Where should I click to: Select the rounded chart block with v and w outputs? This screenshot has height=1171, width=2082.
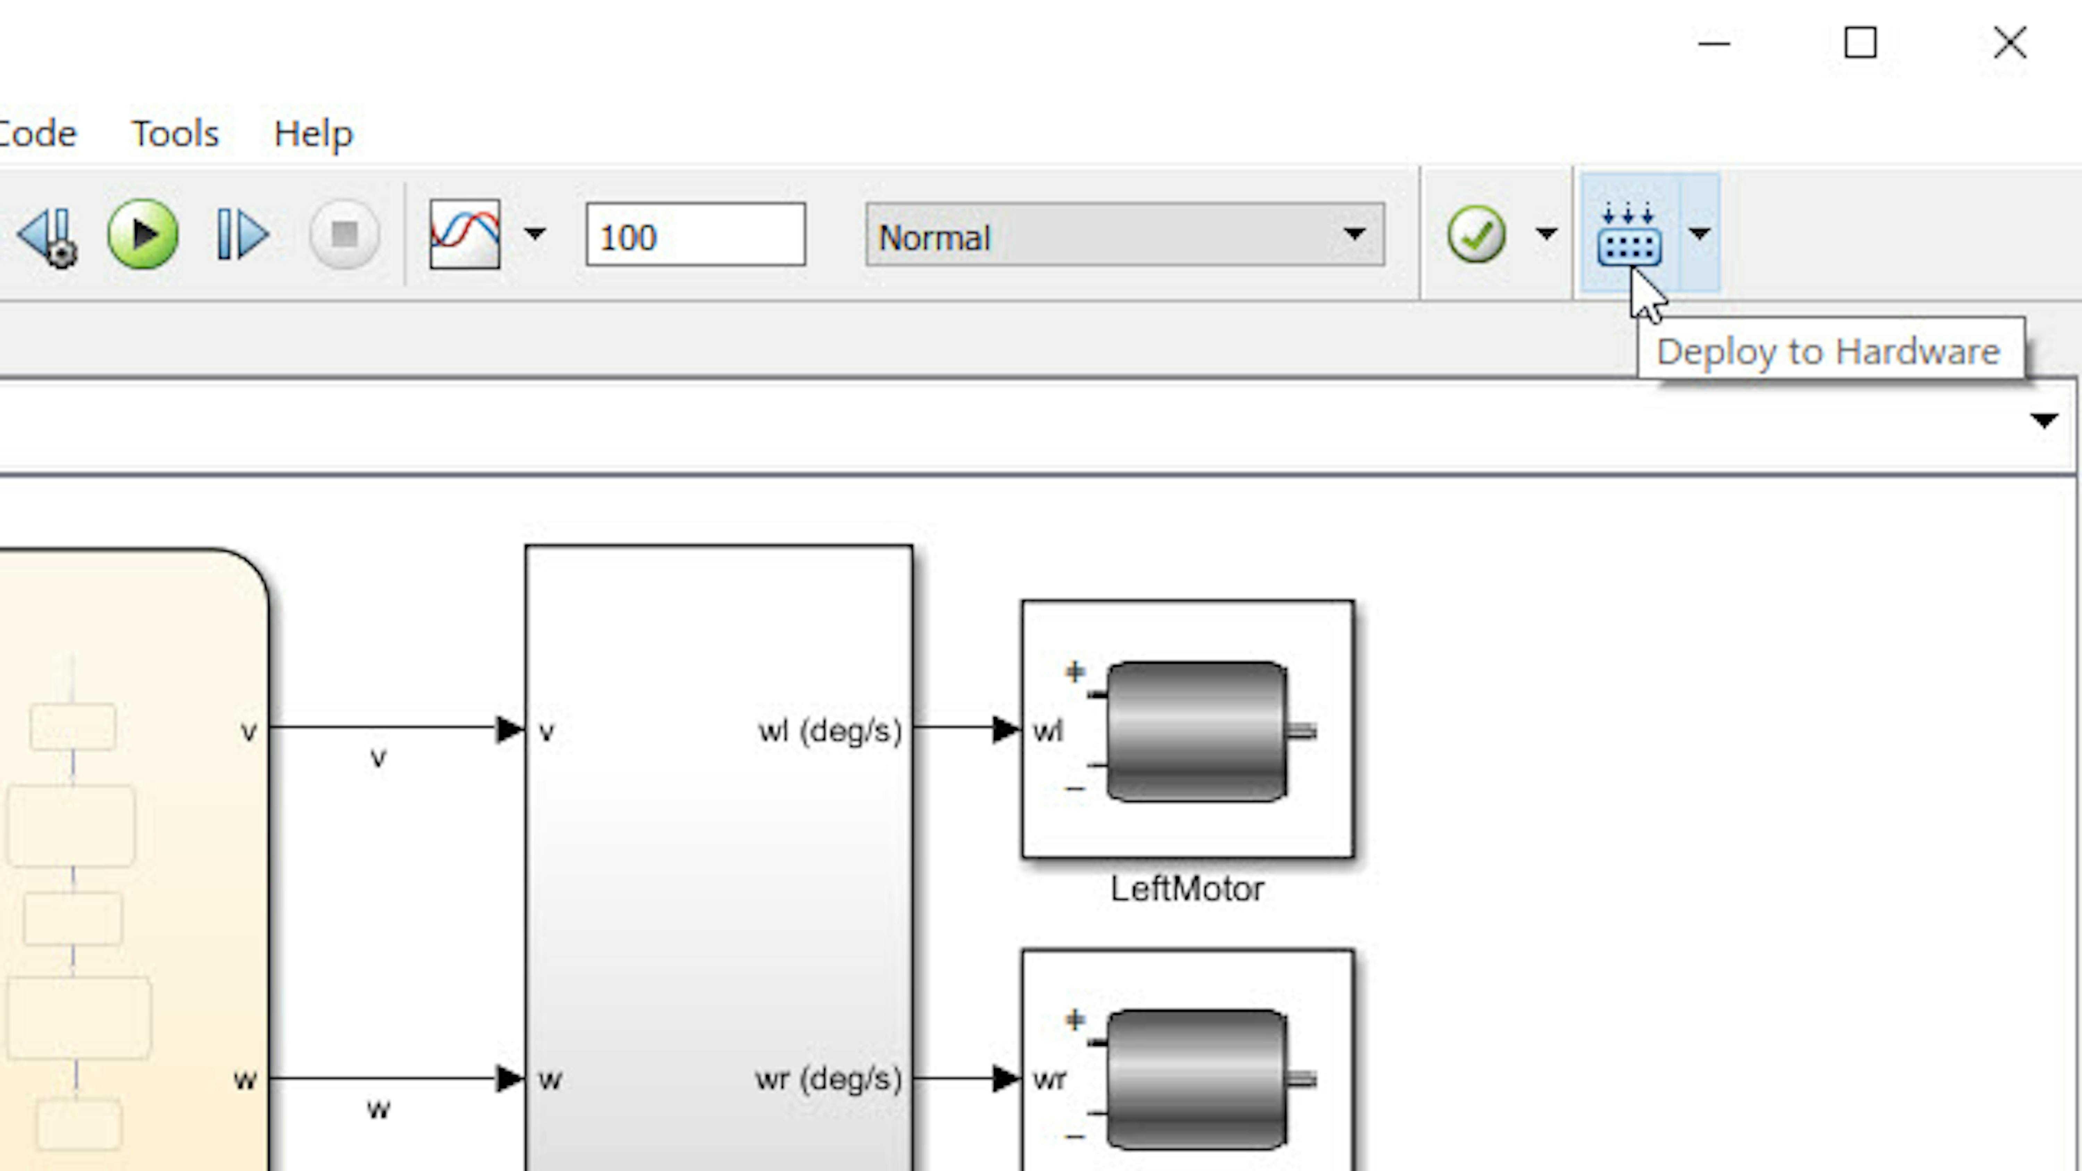(134, 860)
